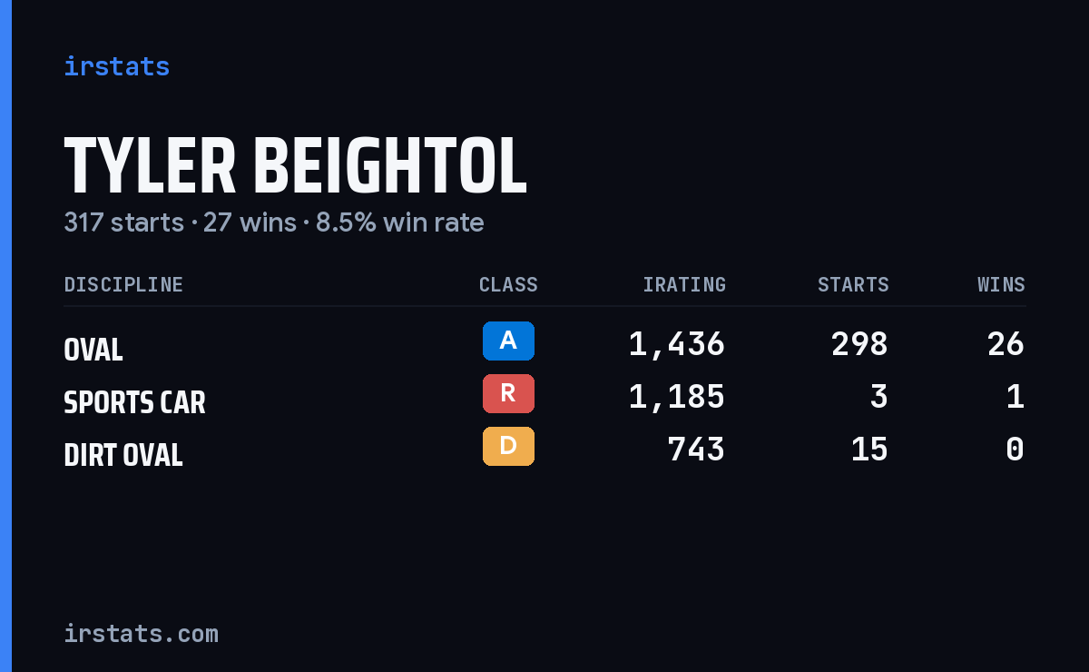Select the SPORTS CAR discipline row
This screenshot has height=672, width=1089.
[x=544, y=396]
